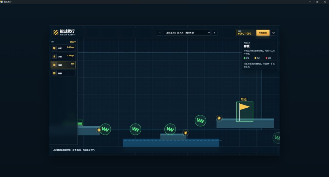329x177 pixels.
Task: Click the water area under the bridge
Action: (171, 143)
